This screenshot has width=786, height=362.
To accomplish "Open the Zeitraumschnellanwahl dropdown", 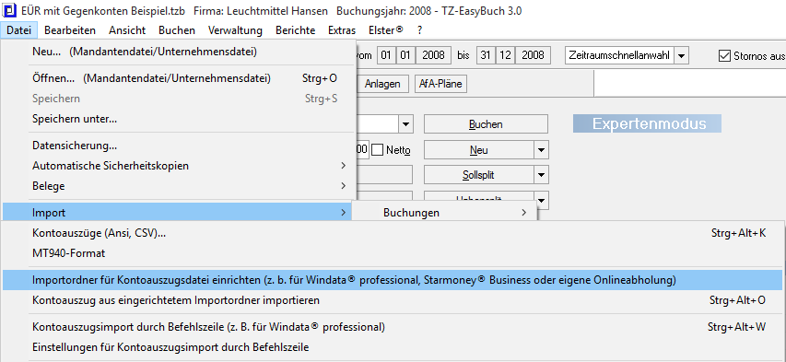I will pyautogui.click(x=680, y=55).
